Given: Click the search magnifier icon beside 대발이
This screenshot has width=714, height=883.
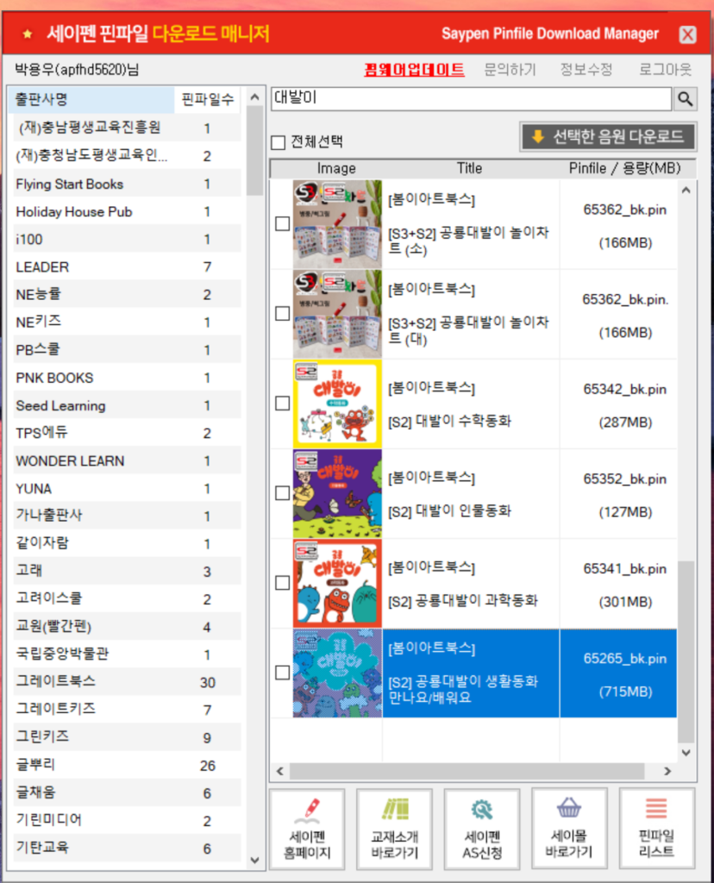Looking at the screenshot, I should click(x=686, y=100).
